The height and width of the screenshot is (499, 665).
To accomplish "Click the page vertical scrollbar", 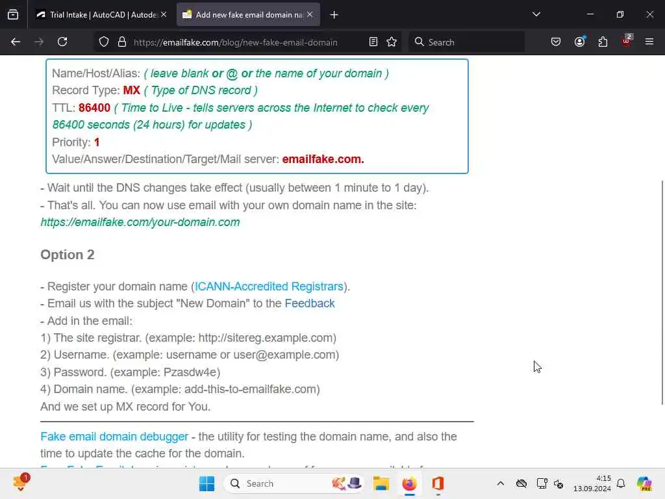I will tap(662, 293).
